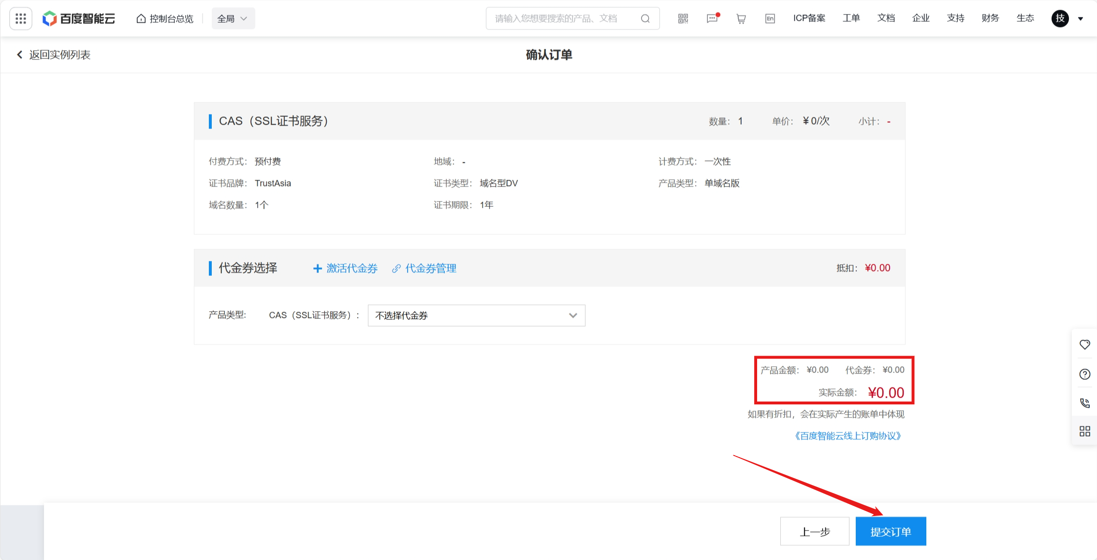Click the 单域名版 product type value
This screenshot has height=560, width=1097.
click(722, 183)
